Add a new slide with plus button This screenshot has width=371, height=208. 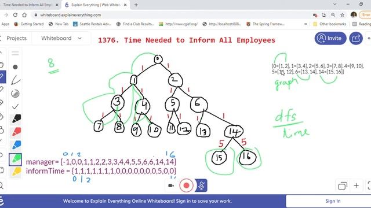(x=356, y=185)
